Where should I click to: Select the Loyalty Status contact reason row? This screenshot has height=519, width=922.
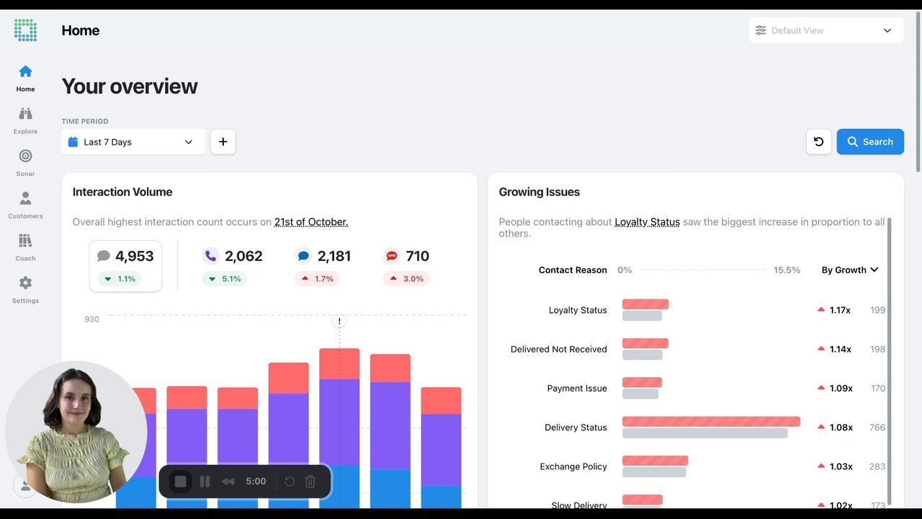coord(692,310)
